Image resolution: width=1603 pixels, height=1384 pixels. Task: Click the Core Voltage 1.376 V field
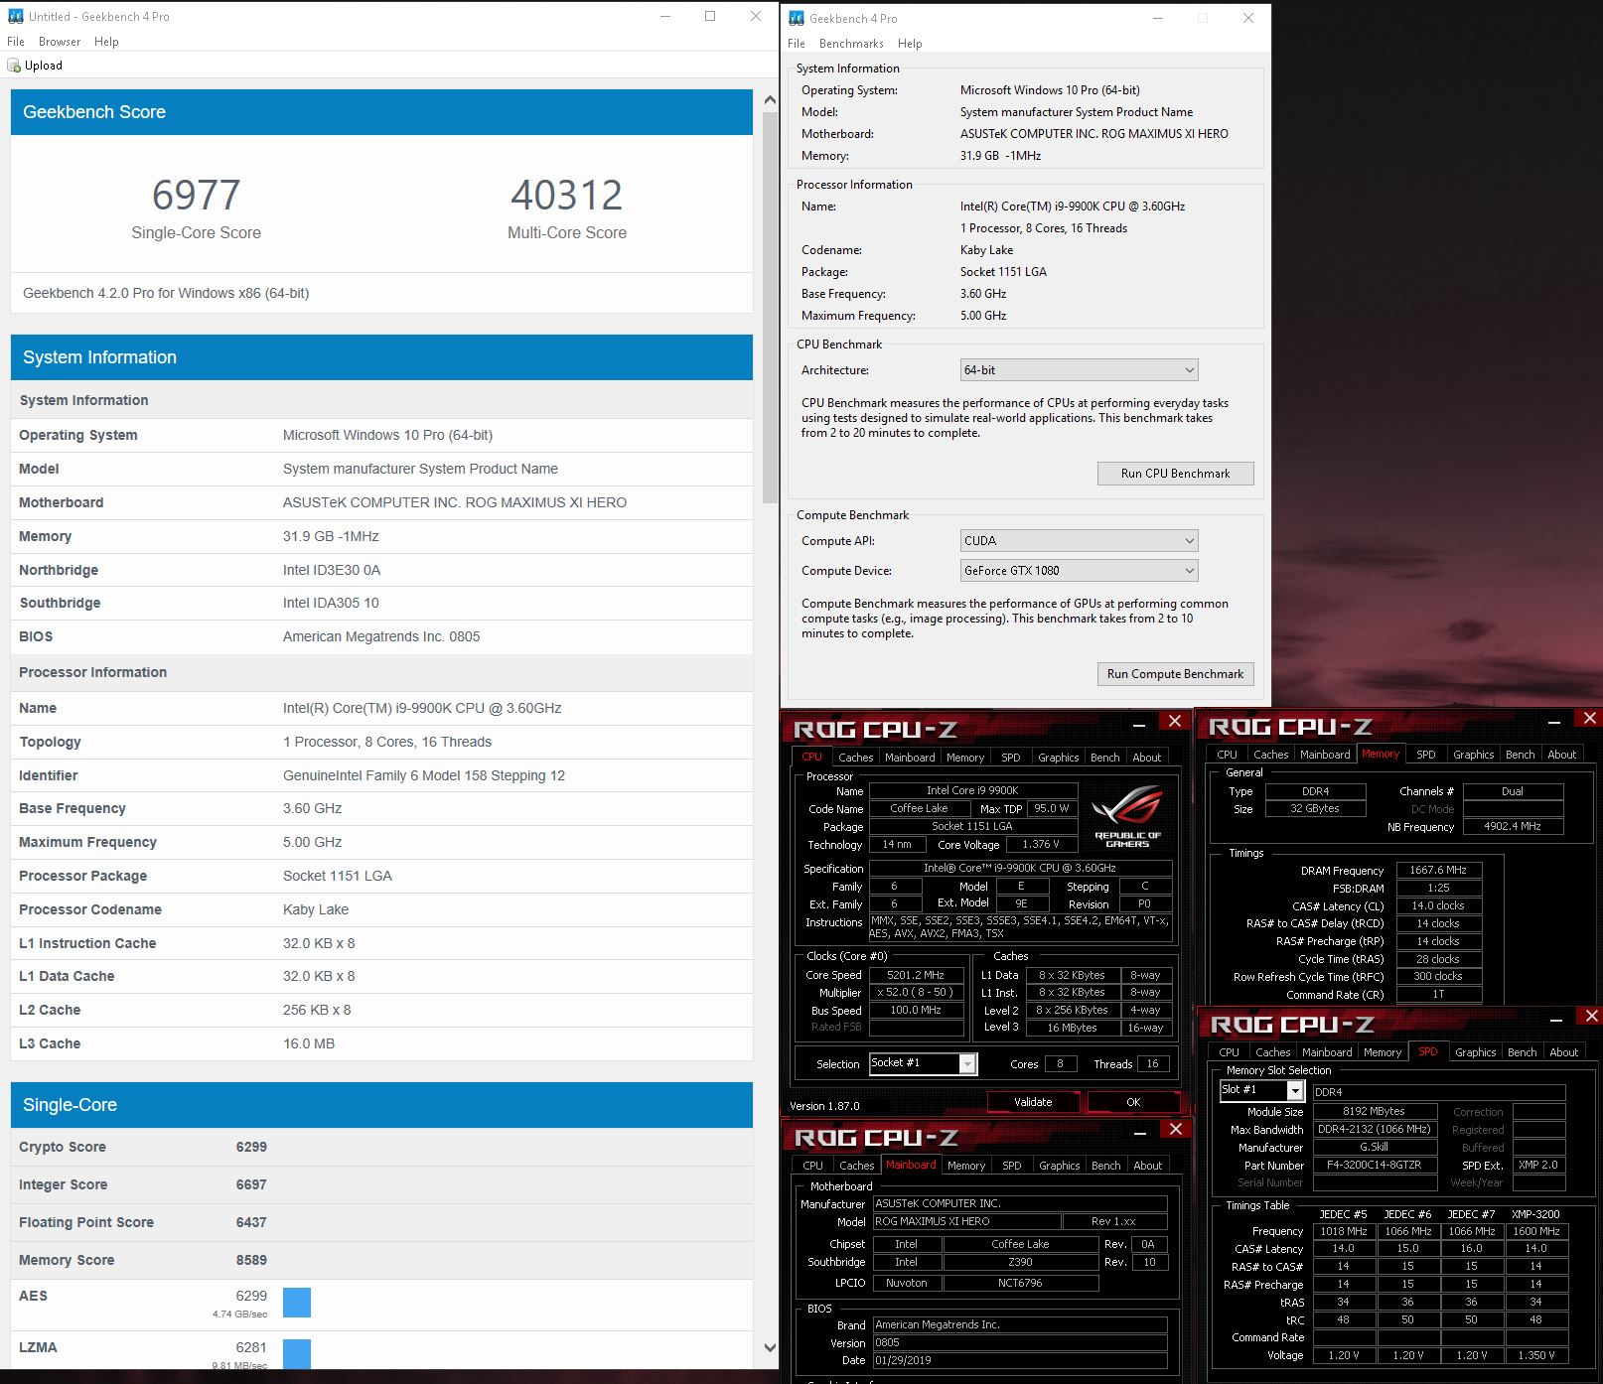click(x=1041, y=844)
